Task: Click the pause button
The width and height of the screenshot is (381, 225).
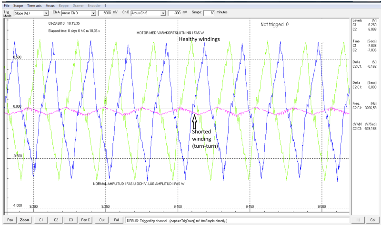Action: click(x=358, y=220)
